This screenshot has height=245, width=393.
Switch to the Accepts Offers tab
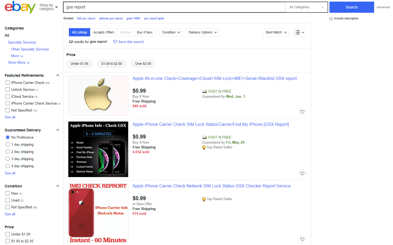pyautogui.click(x=104, y=32)
